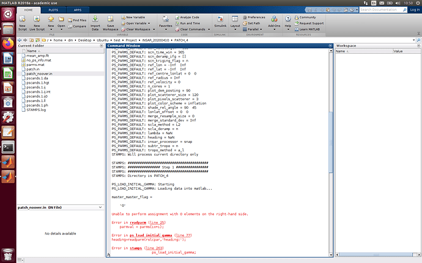Switch to the HOME tab
This screenshot has width=422, height=263.
[29, 10]
